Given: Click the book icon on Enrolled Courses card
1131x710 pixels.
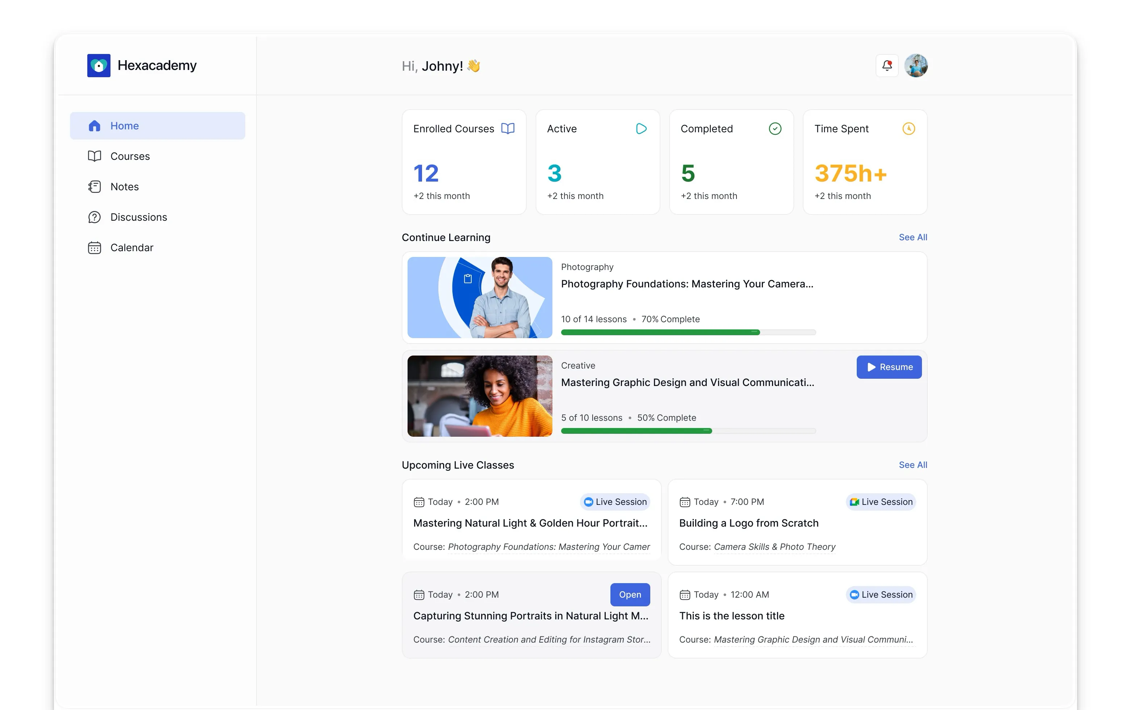Looking at the screenshot, I should coord(507,129).
